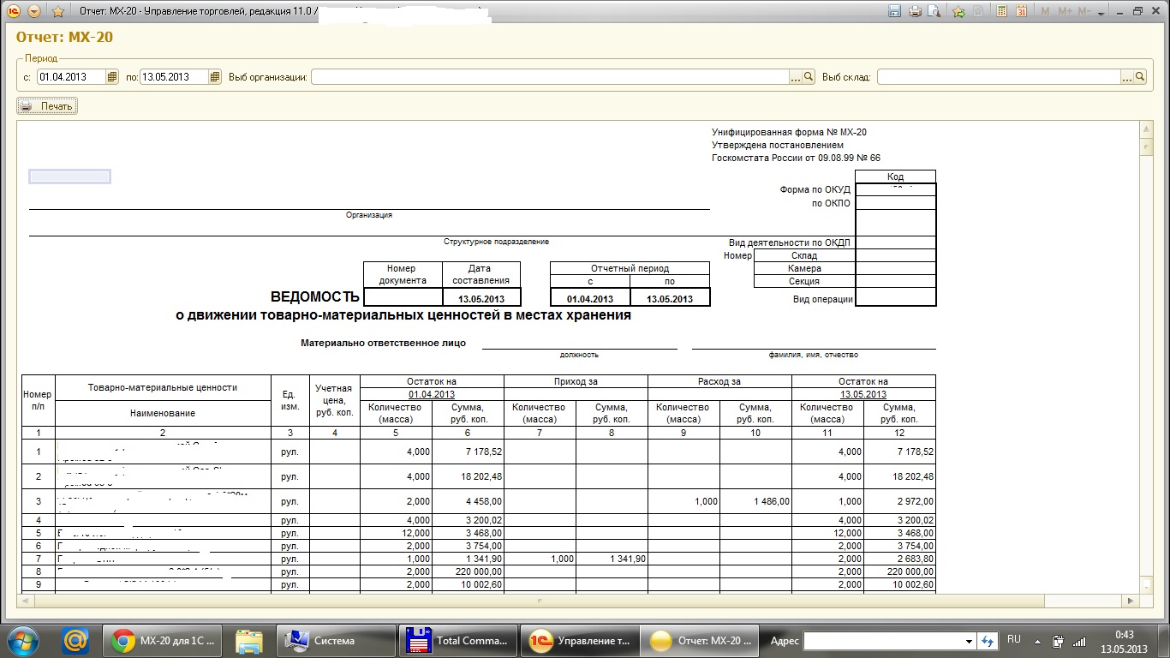Click the M+ memory add button
This screenshot has height=658, width=1170.
1066,12
